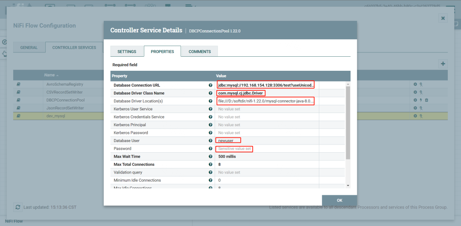Viewport: 461px width, 226px height.
Task: Edit the Database Connection URL value
Action: tap(266, 85)
